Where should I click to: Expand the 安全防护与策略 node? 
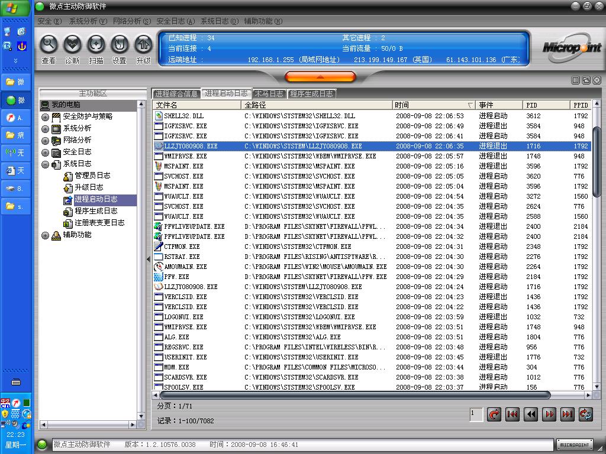coord(45,117)
